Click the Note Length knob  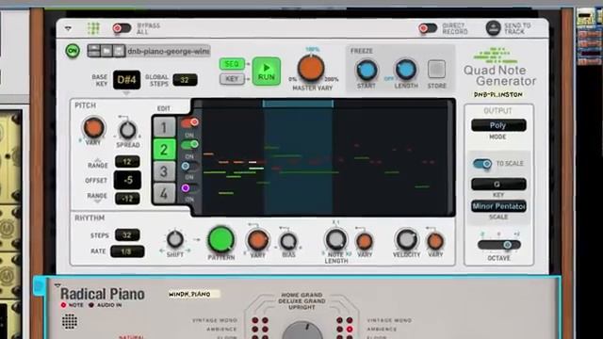pyautogui.click(x=335, y=240)
